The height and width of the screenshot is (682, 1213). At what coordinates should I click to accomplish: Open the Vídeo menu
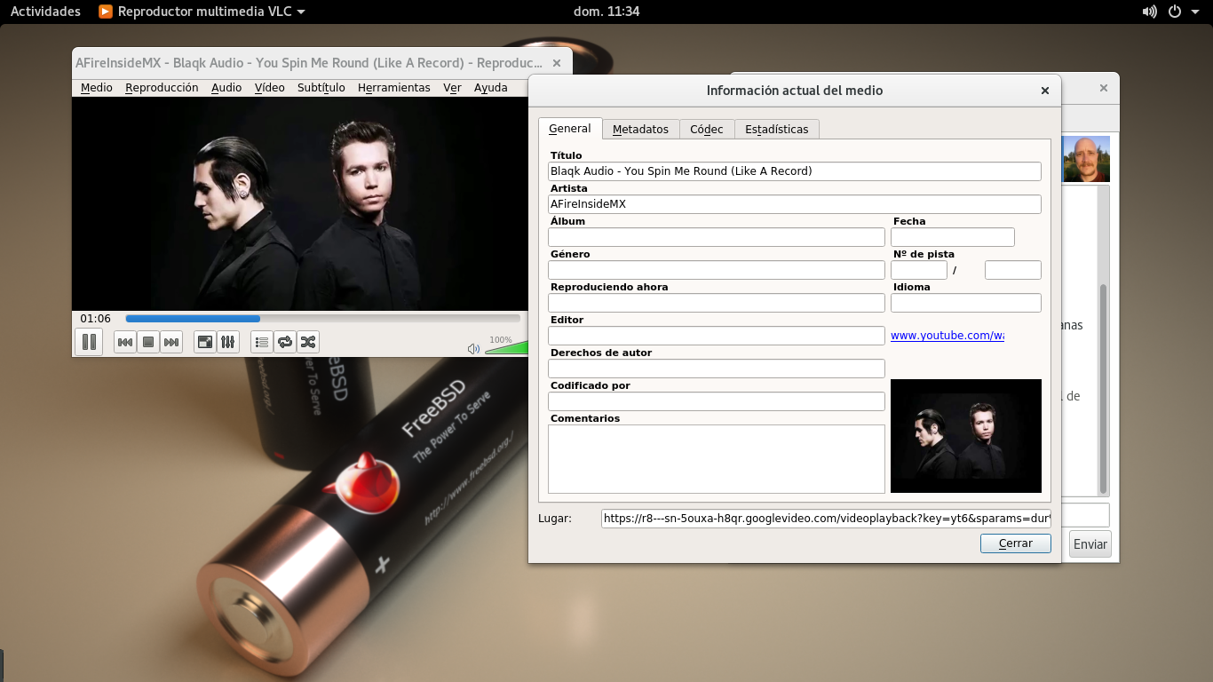pyautogui.click(x=270, y=88)
